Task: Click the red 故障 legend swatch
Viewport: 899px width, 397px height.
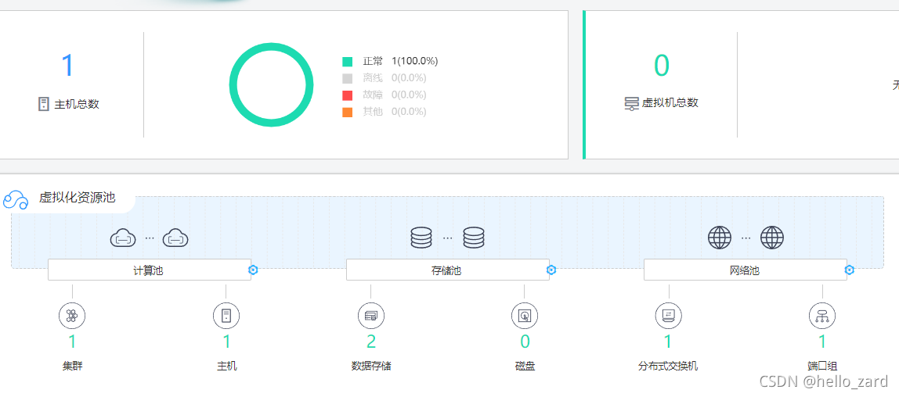Action: [x=347, y=95]
